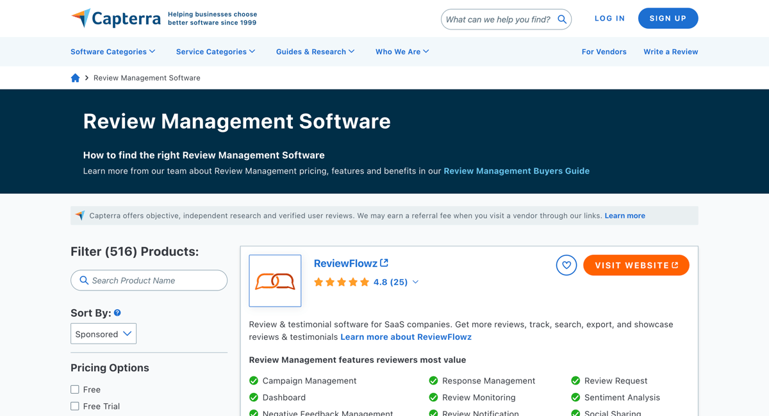Click the Capterra logo
This screenshot has height=416, width=769.
pyautogui.click(x=116, y=19)
